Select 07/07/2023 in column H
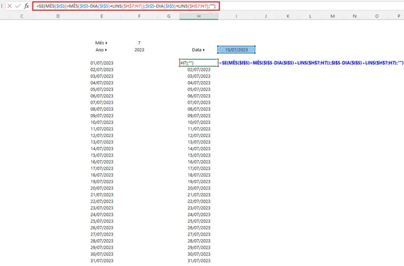 coord(199,102)
